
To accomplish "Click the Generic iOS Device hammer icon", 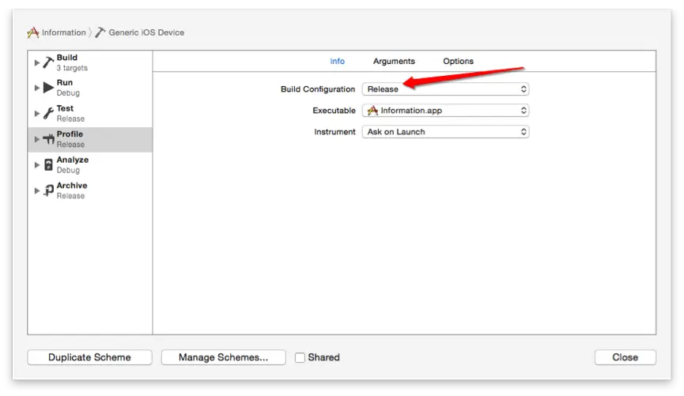I will pos(100,32).
